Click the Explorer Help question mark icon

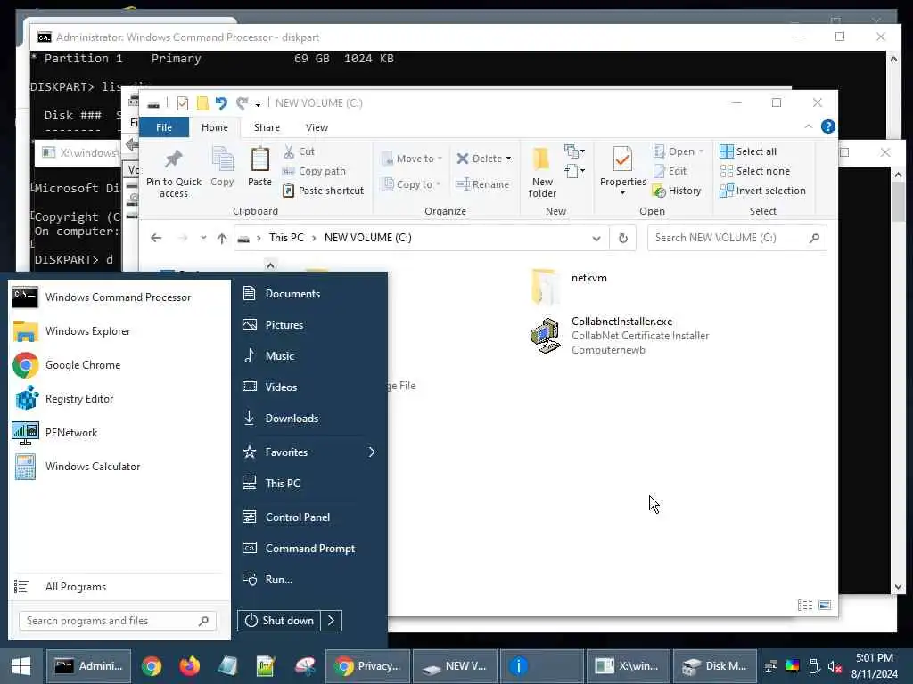(827, 126)
